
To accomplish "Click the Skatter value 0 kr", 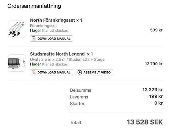I will tap(159, 103).
